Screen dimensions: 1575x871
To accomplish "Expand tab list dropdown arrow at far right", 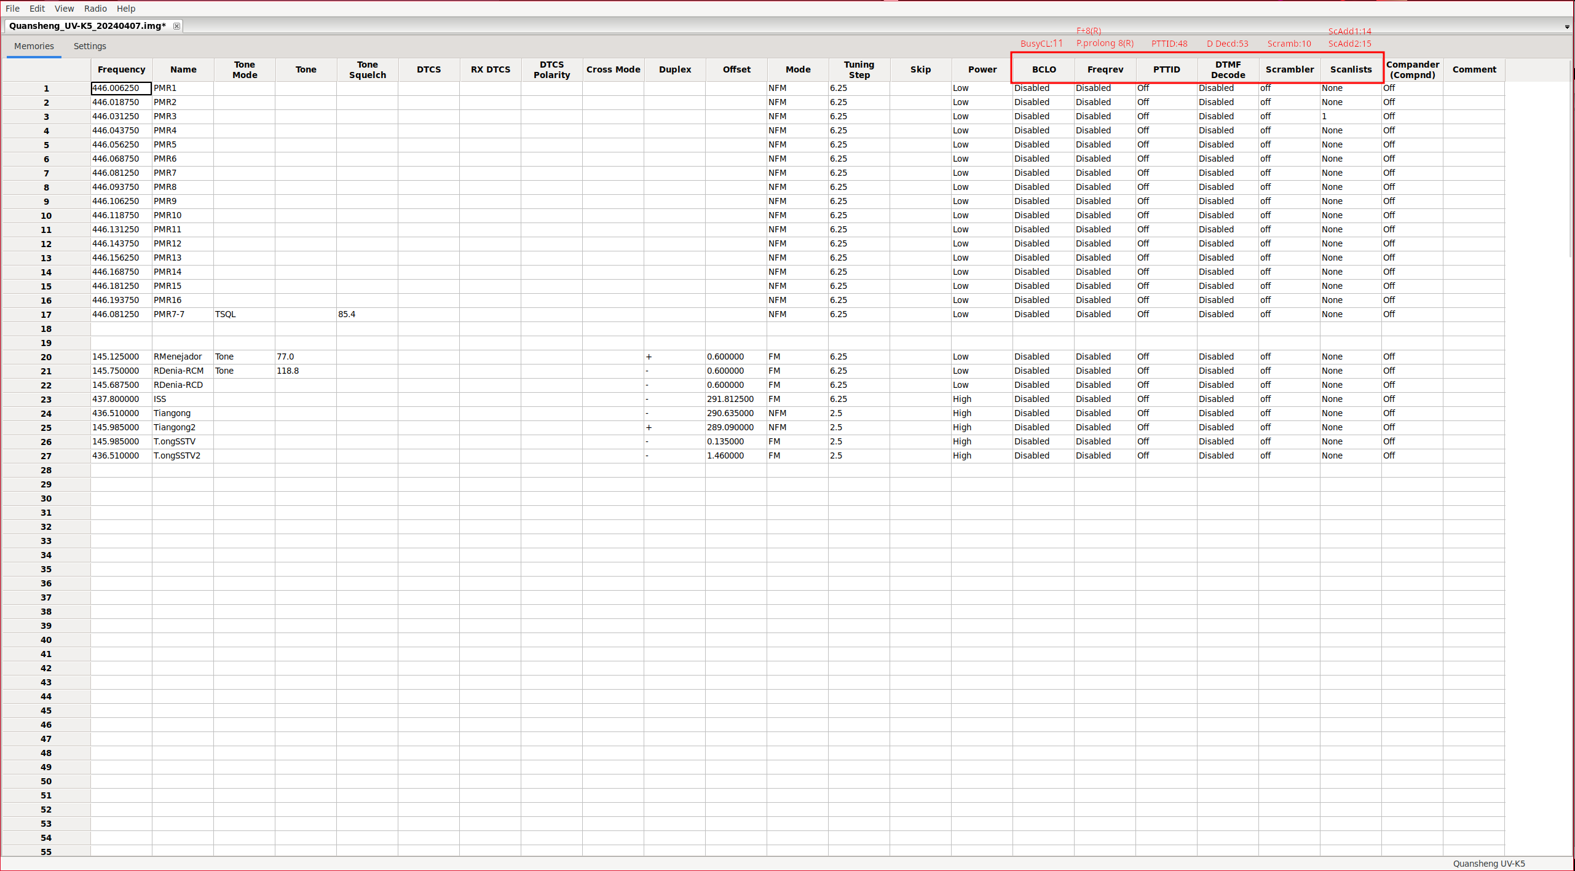I will coord(1566,27).
